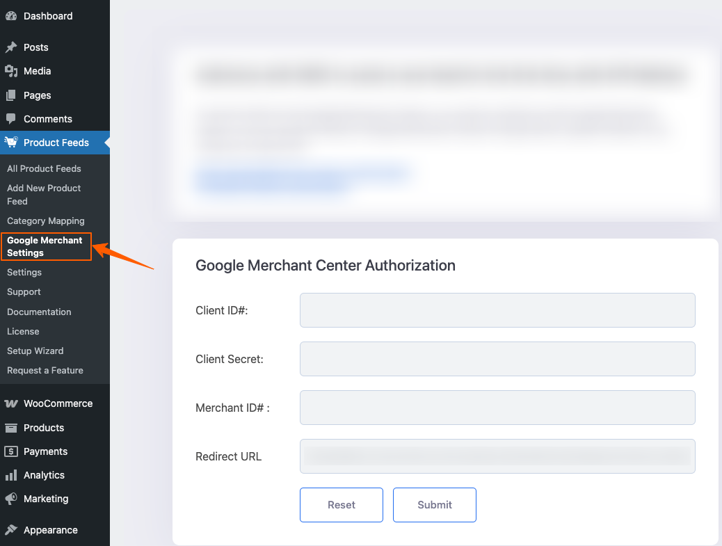Select the Redirect URL field
The width and height of the screenshot is (722, 546).
point(497,456)
